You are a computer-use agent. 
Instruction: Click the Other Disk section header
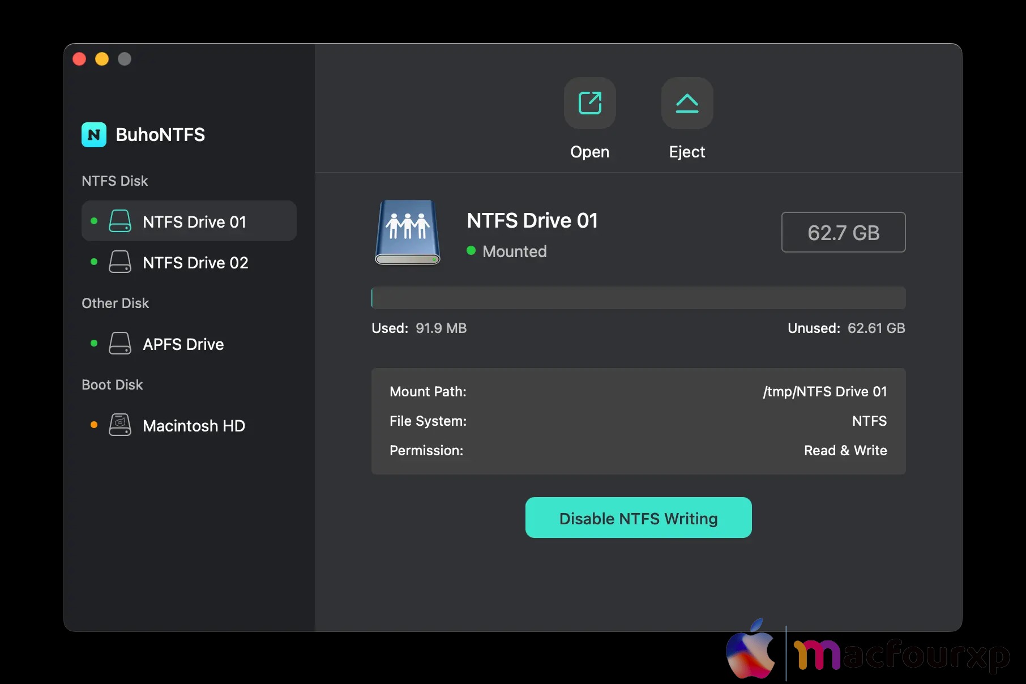point(115,303)
